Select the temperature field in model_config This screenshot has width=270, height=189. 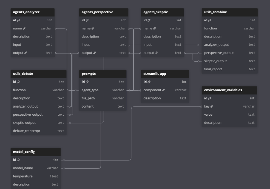tap(23, 176)
